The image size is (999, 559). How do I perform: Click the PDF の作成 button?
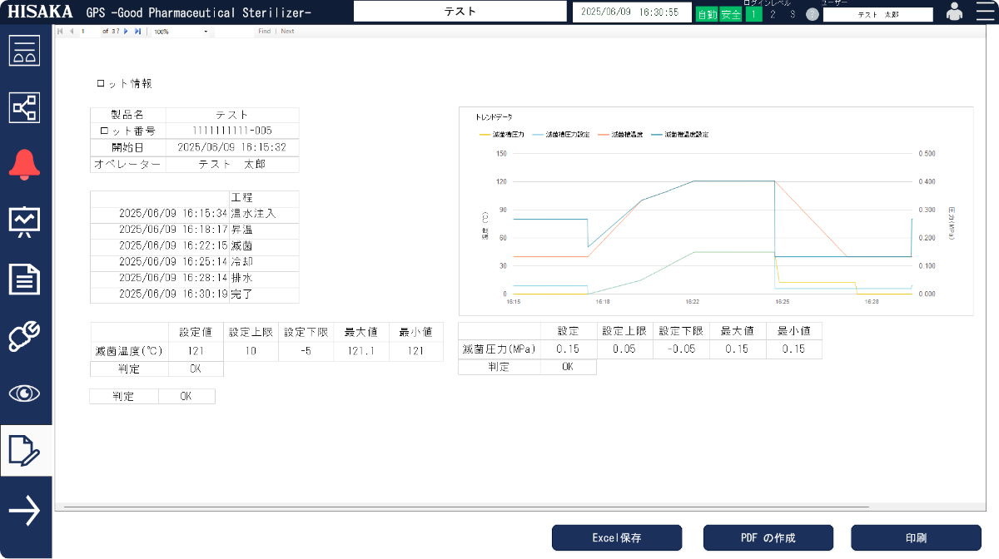point(768,538)
